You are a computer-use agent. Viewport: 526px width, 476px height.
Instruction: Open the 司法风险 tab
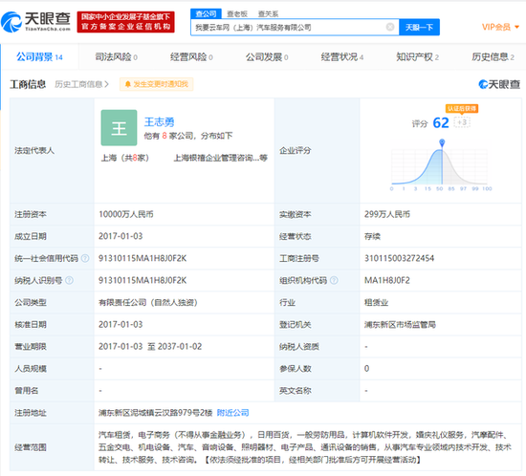coord(116,57)
